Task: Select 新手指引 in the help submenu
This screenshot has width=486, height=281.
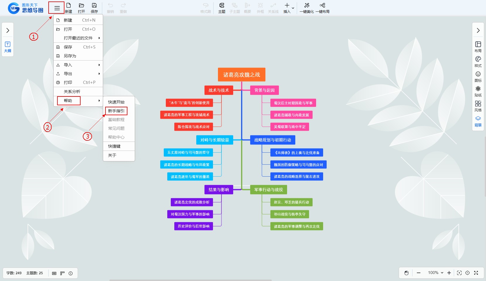Action: (116, 111)
